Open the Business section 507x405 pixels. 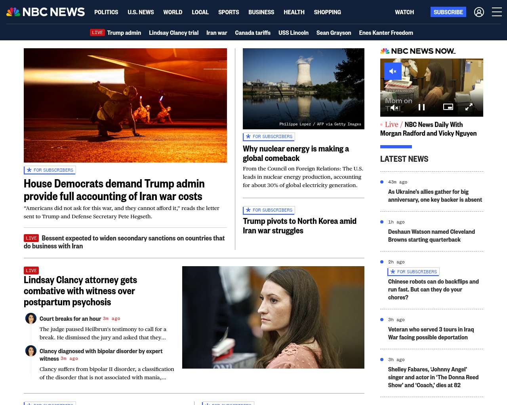pyautogui.click(x=261, y=12)
